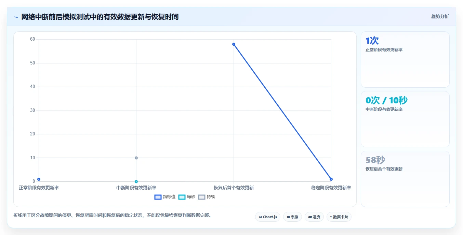The image size is (463, 235).
Task: Click the gray data point at value 10
Action: point(136,158)
